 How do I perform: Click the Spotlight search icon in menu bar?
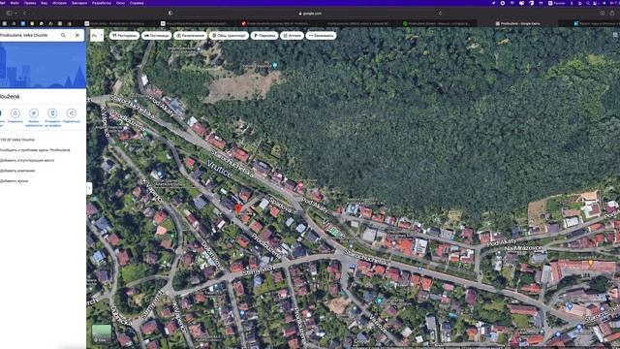point(588,3)
